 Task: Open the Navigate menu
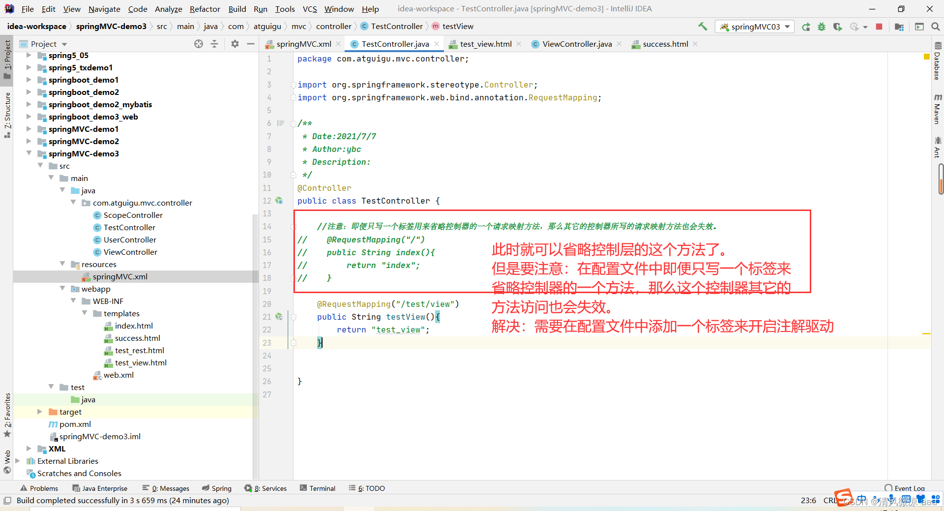104,9
